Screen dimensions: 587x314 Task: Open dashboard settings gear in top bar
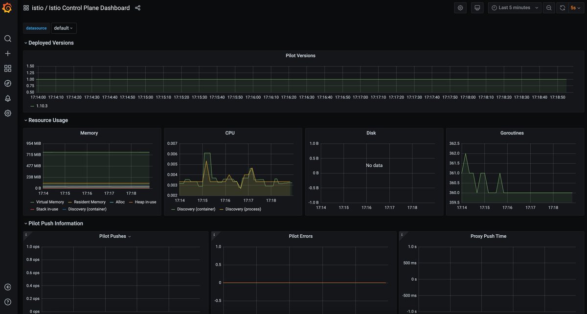(460, 8)
